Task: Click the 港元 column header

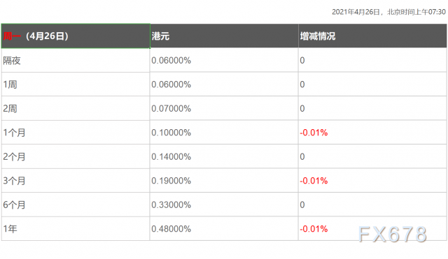Action: (224, 36)
